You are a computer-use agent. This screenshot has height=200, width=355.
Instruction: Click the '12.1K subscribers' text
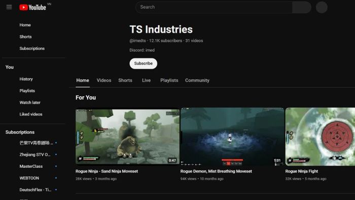[165, 41]
